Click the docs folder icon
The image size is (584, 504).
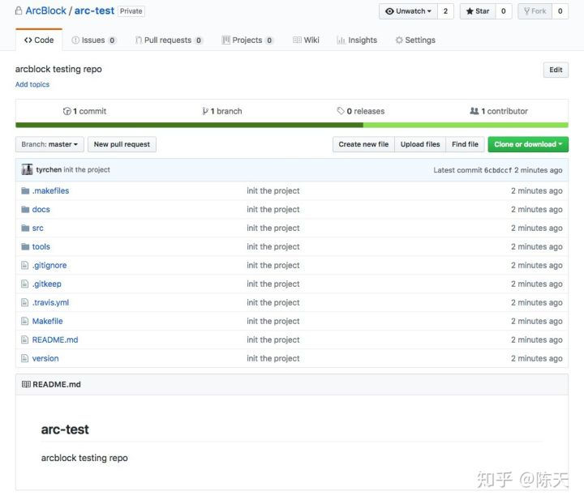(x=25, y=209)
